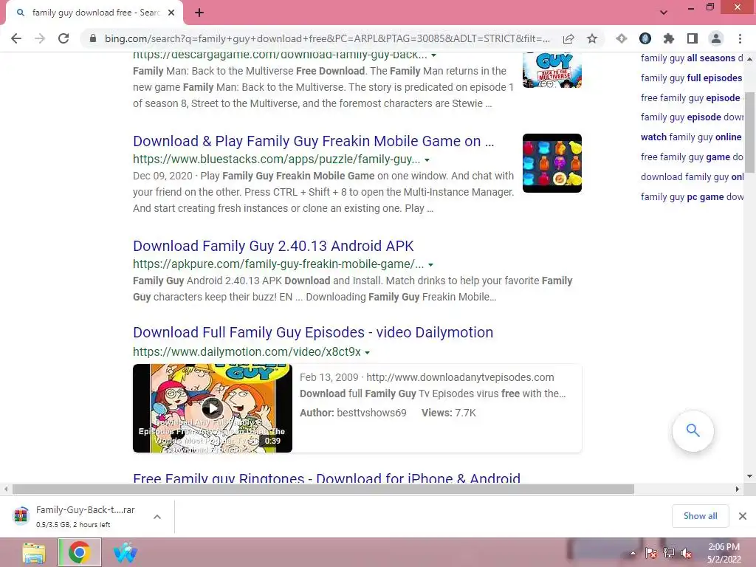Screen dimensions: 756x567
Task: Open Download & Play Family Guy Freakin Mobile link
Action: 313,141
